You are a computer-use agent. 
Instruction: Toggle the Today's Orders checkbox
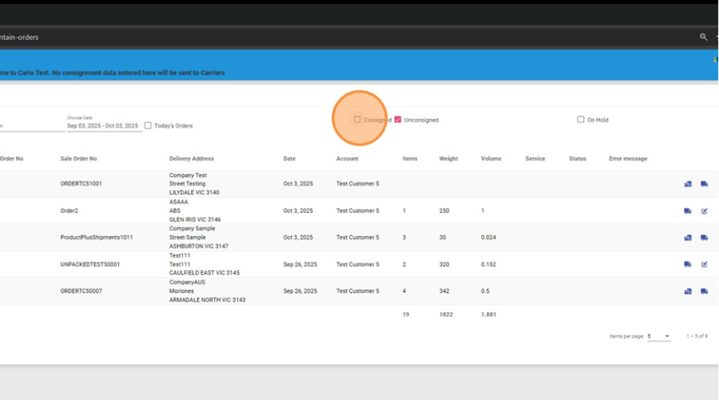pyautogui.click(x=148, y=126)
